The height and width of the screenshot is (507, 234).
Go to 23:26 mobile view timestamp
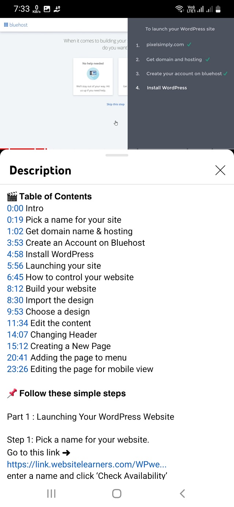[17, 369]
